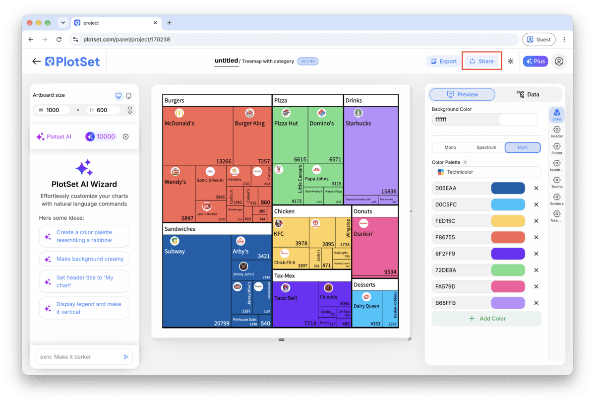The height and width of the screenshot is (404, 595).
Task: Open the Borders settings sidebar icon
Action: (557, 200)
